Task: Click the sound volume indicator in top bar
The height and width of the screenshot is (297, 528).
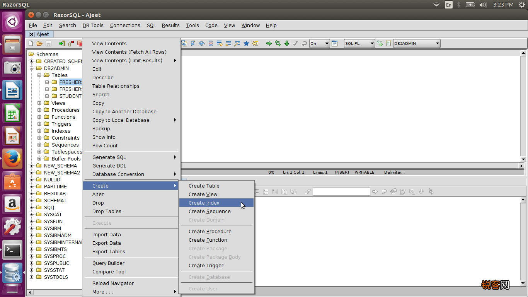Action: click(x=483, y=5)
